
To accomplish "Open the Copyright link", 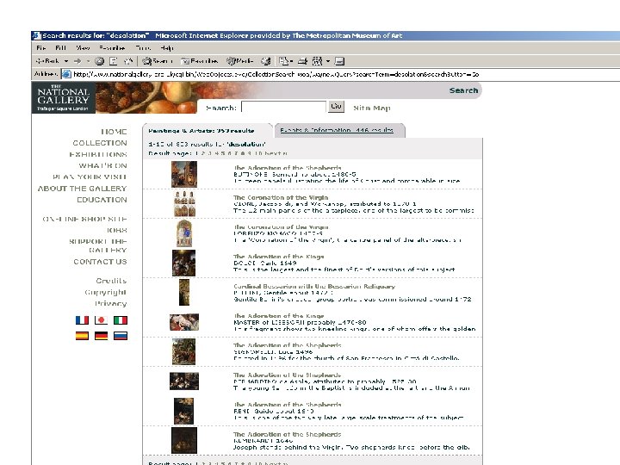I will pos(106,292).
